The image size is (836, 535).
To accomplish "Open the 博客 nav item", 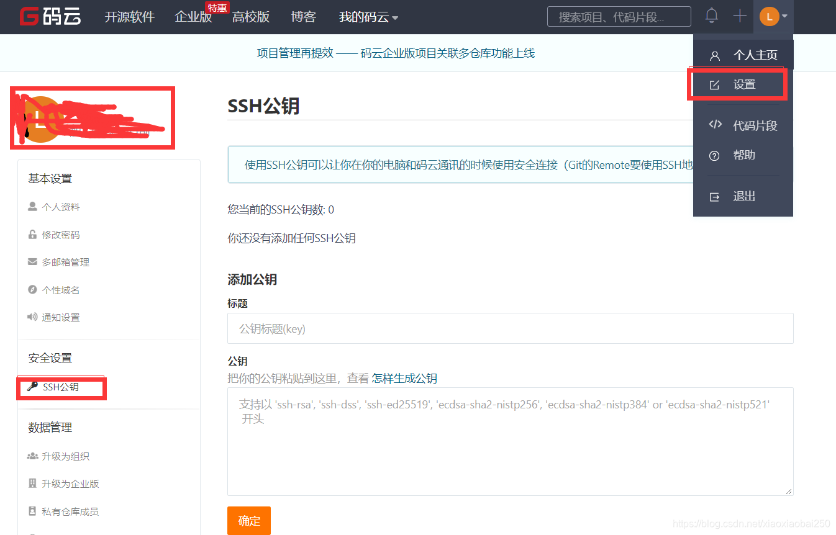I will (x=303, y=17).
